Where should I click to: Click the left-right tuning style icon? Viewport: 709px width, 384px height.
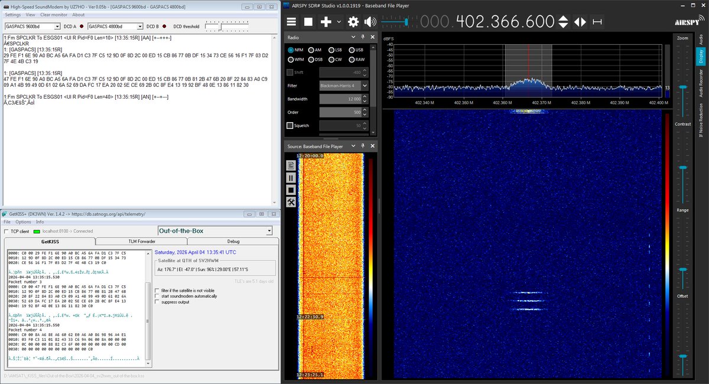(580, 22)
